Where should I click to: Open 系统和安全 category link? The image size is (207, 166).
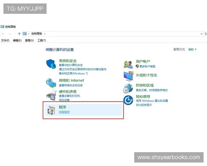pos(68,61)
